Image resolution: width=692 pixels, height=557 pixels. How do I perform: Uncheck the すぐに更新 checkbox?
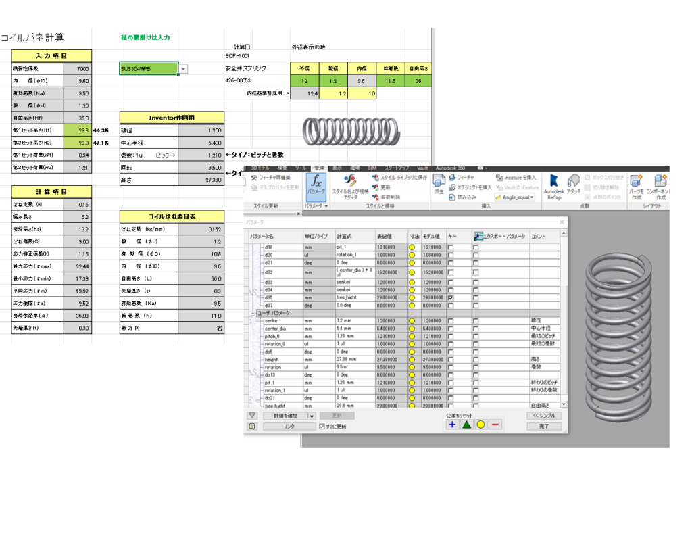pos(322,427)
